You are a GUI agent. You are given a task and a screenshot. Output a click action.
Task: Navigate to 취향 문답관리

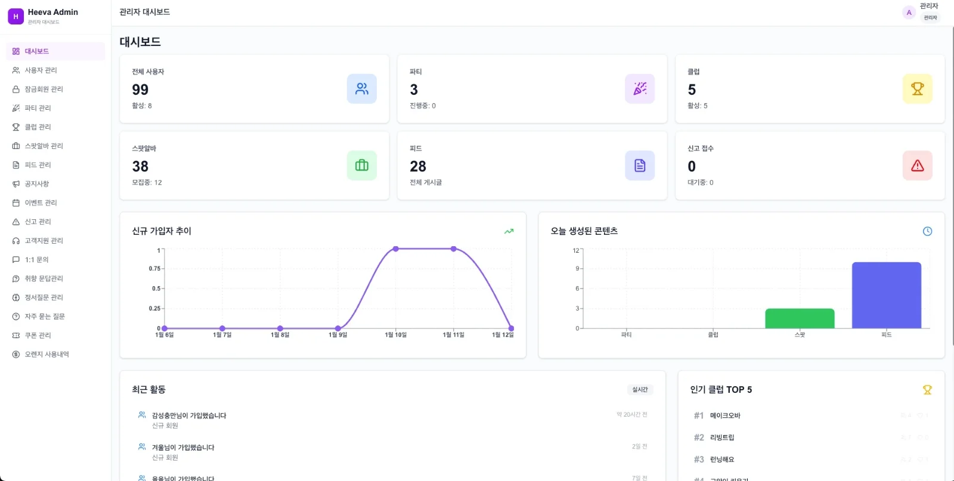coord(55,278)
